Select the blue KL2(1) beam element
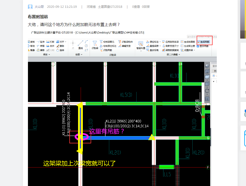 [x=118, y=138]
